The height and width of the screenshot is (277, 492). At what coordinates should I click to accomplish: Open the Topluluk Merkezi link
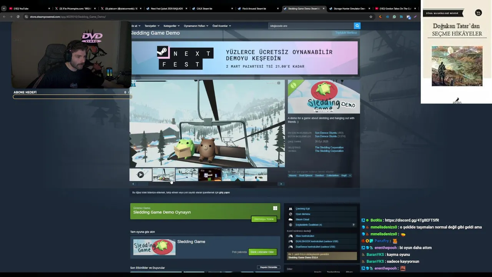click(346, 33)
